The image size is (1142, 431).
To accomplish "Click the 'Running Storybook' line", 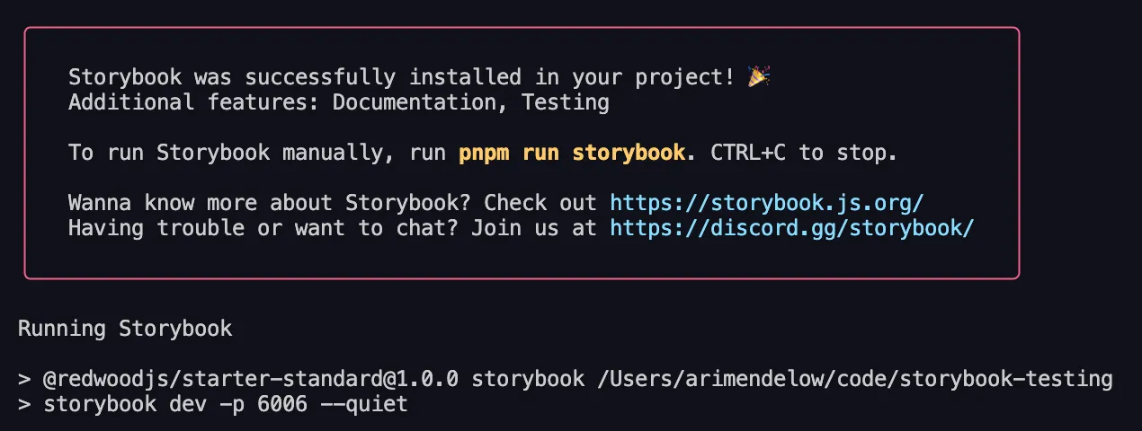I will pos(125,329).
